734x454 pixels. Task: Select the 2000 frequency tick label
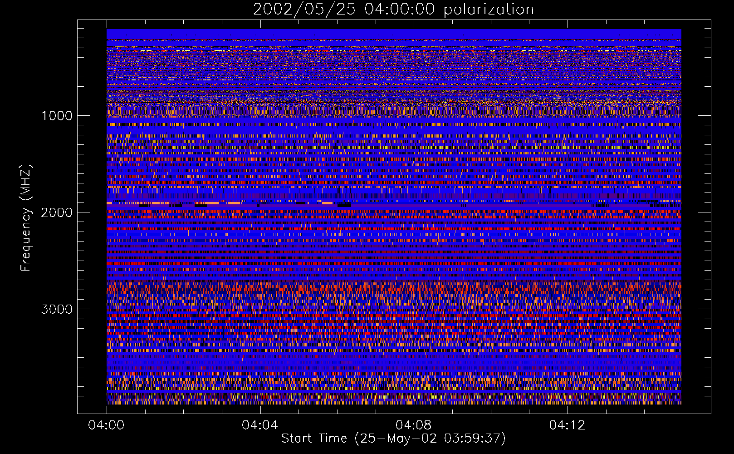pos(57,212)
